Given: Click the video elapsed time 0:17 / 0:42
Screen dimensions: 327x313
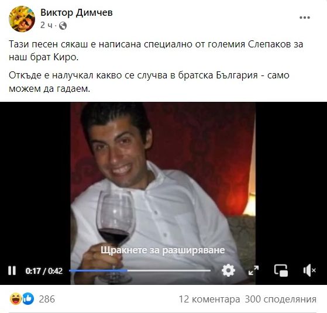Looking at the screenshot, I should click(x=44, y=271).
